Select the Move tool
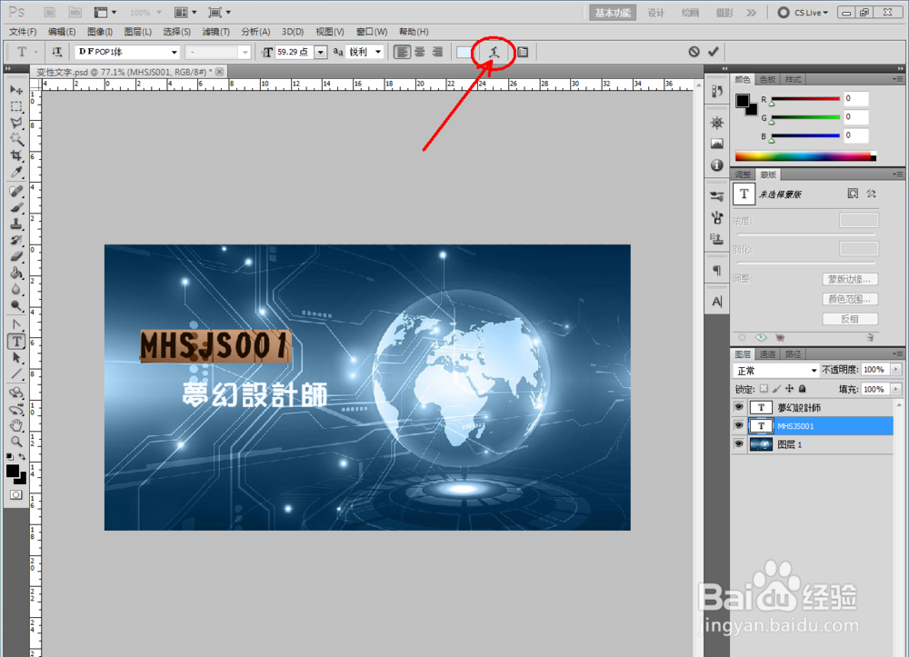 pos(16,90)
